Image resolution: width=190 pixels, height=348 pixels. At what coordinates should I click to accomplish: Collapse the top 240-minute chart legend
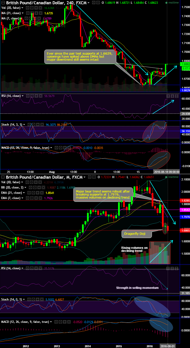[3, 3]
